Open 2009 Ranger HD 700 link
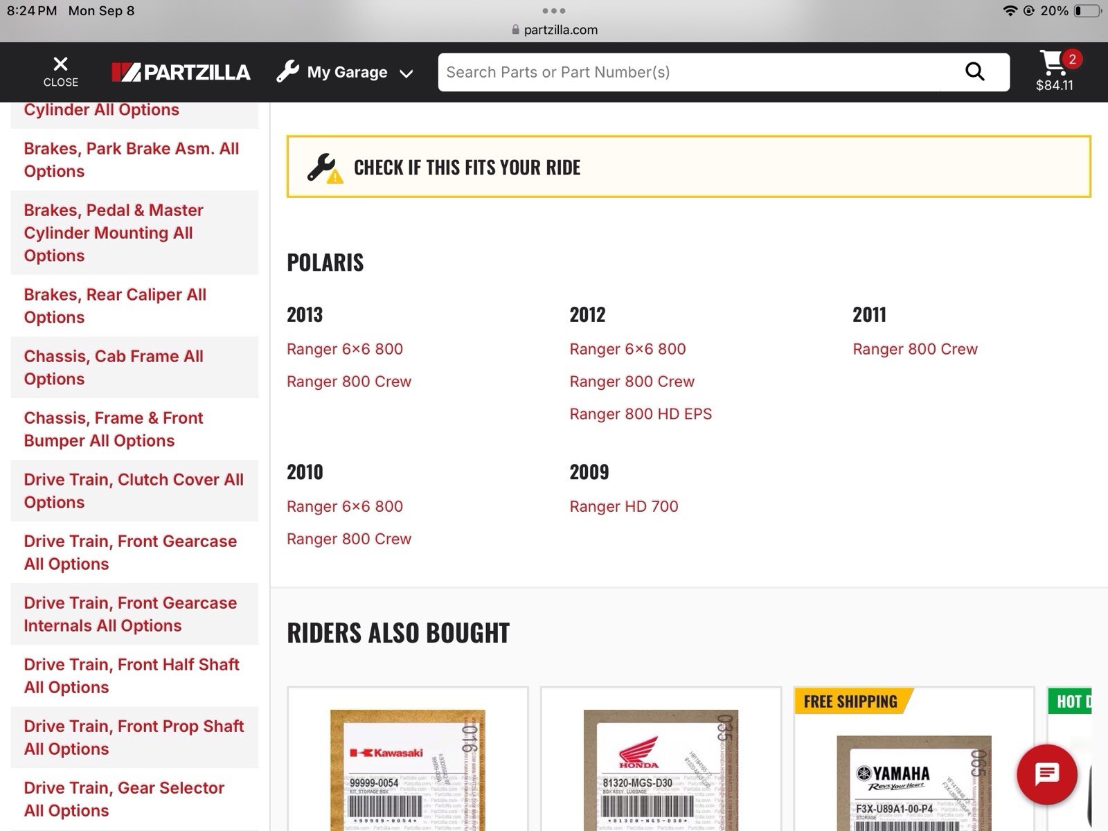 tap(624, 506)
